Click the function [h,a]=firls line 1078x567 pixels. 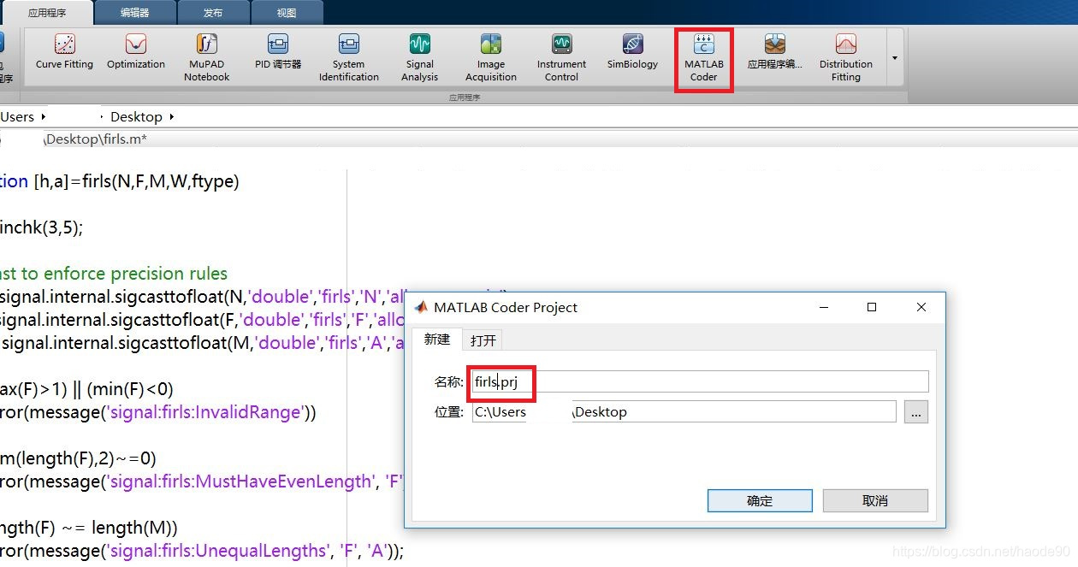tap(120, 181)
